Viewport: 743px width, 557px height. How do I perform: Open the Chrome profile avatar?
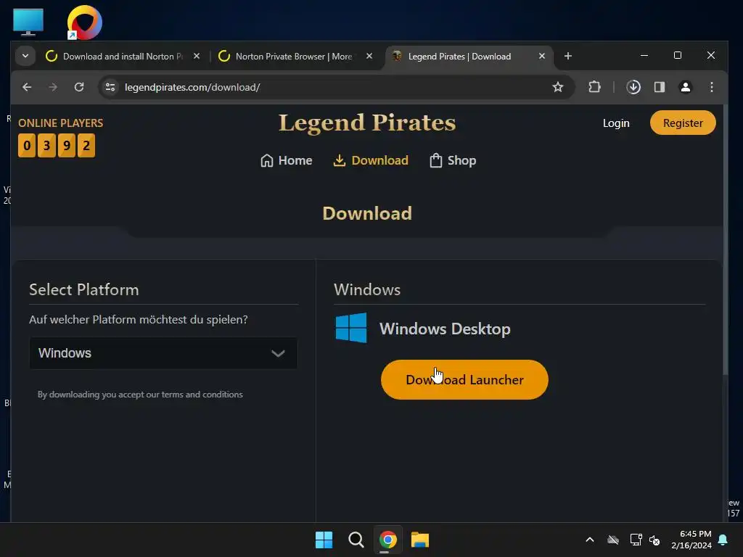click(685, 87)
